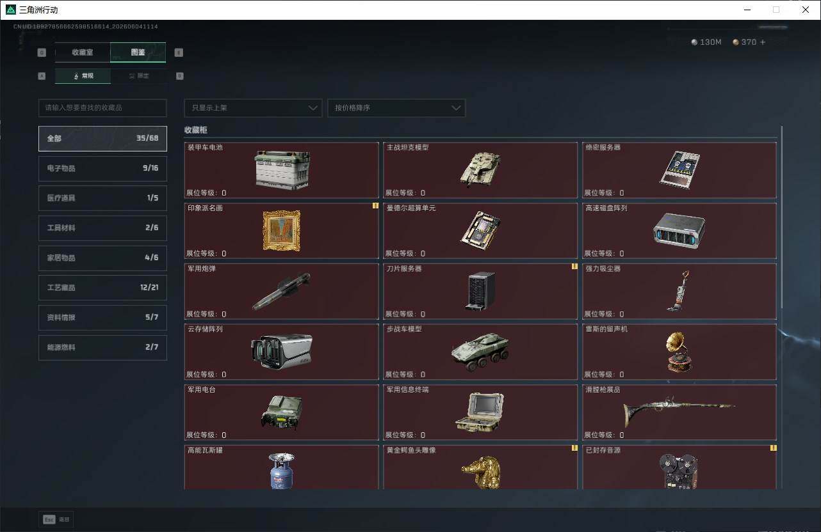This screenshot has width=821, height=532.
Task: Click 展位等级 text on 强力吸尘器 card
Action: click(604, 314)
